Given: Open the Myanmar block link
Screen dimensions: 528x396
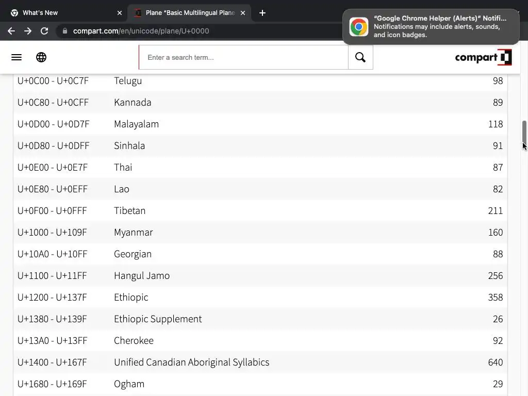Looking at the screenshot, I should point(134,233).
